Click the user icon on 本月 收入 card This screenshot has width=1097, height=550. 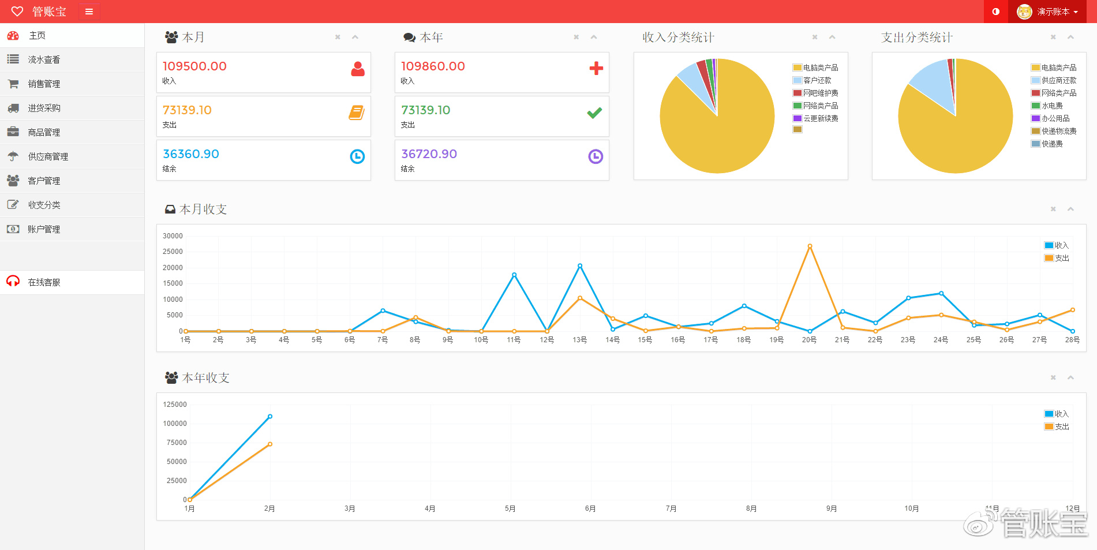[358, 69]
